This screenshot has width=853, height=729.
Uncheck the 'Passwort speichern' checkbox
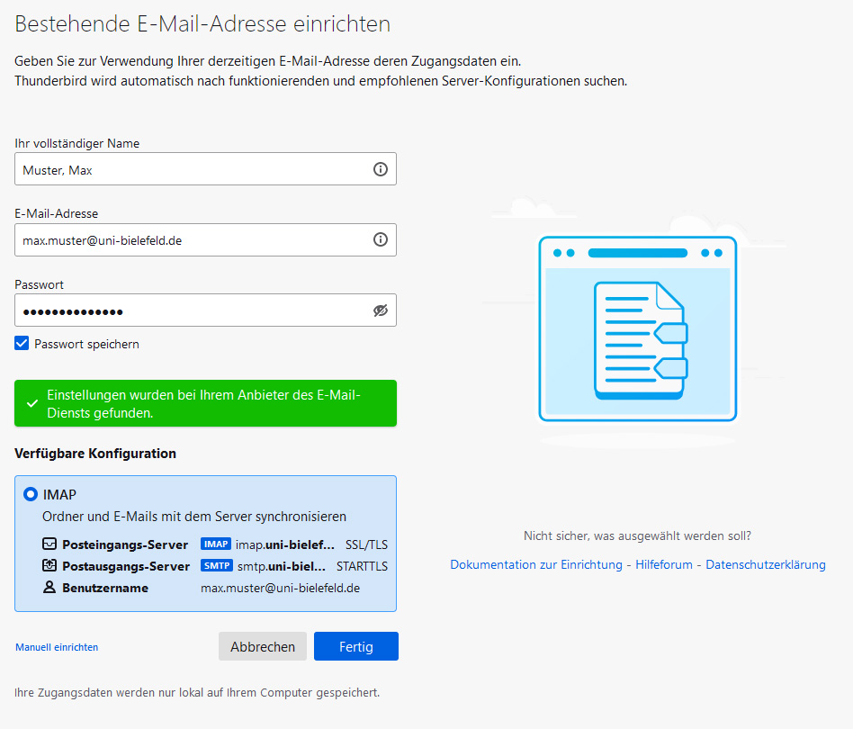coord(22,344)
